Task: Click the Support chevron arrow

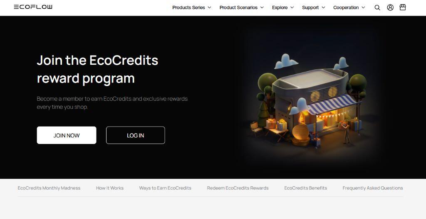Action: pos(323,7)
